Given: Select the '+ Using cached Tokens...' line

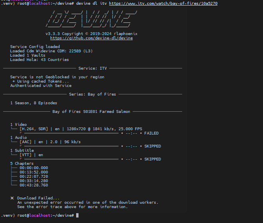Looking at the screenshot, I should click(40, 81).
